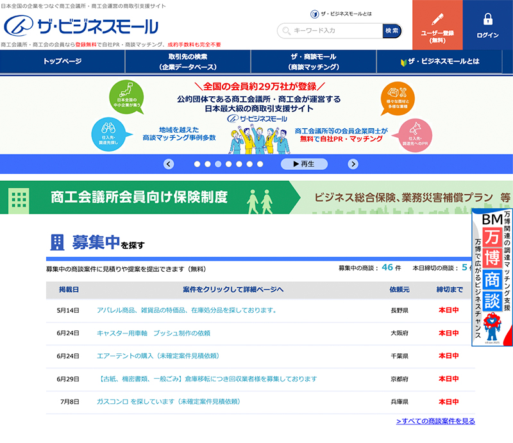513x443 pixels.
Task: Open トップページ navigation tab
Action: click(x=62, y=62)
